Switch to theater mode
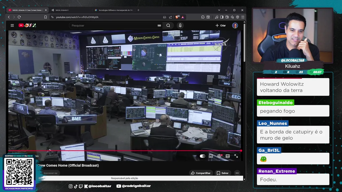This screenshot has height=192, width=342. (228, 156)
